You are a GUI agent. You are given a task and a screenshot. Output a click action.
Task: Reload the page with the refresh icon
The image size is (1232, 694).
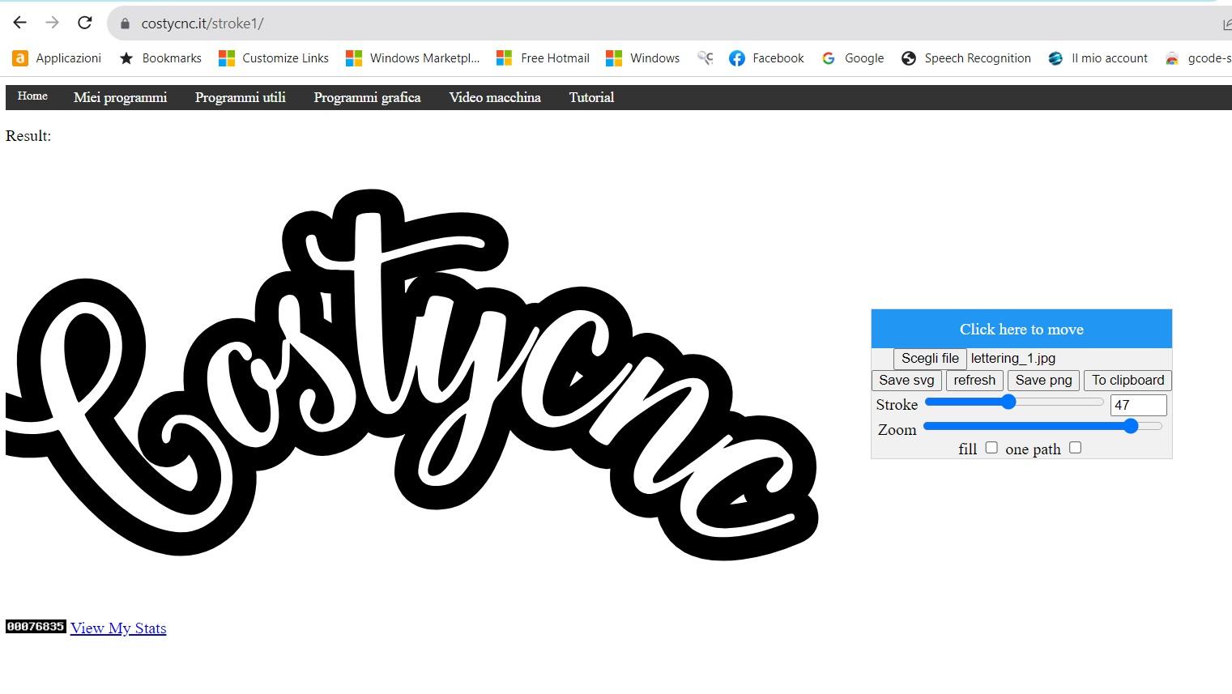pyautogui.click(x=84, y=23)
